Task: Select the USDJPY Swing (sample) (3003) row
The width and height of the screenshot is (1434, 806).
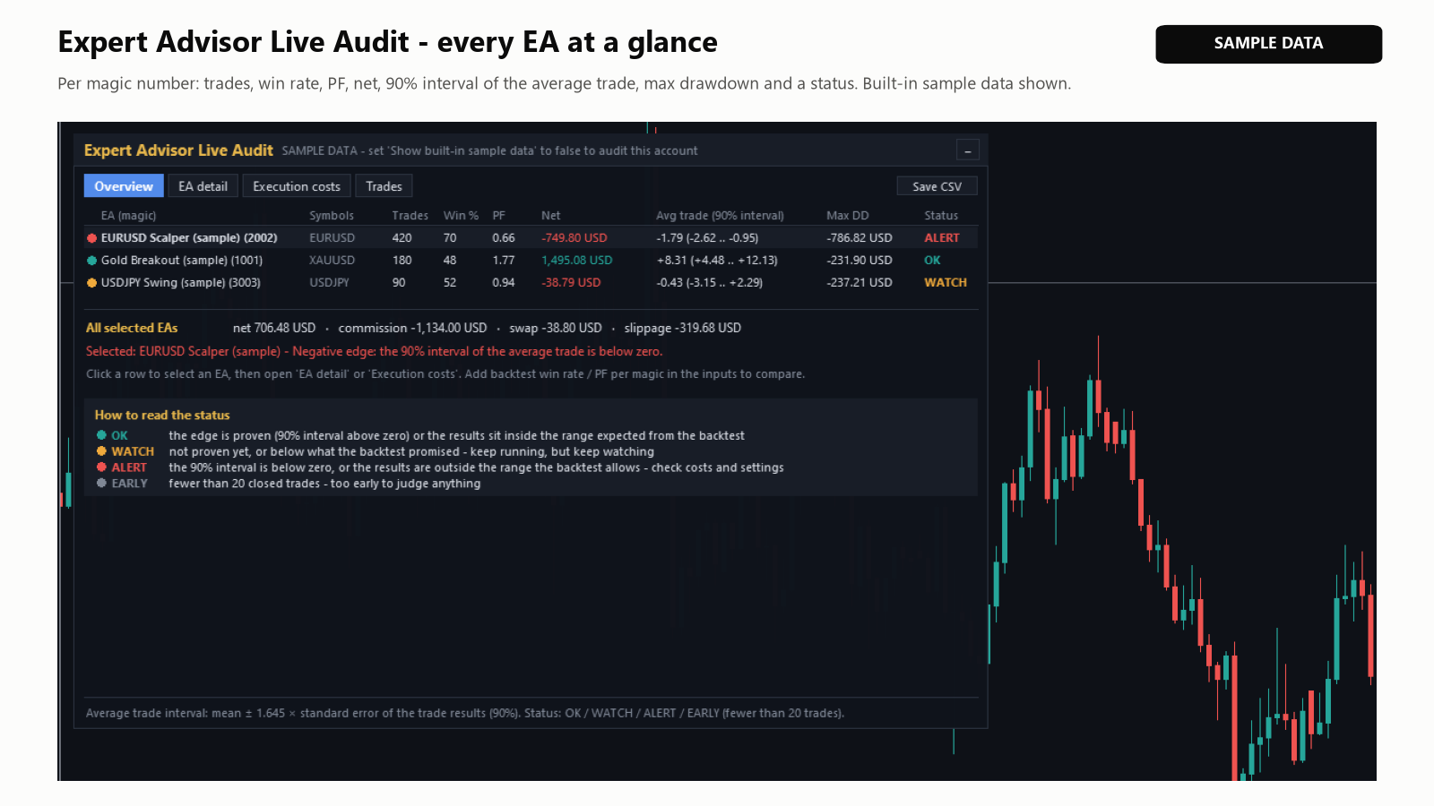Action: [531, 282]
